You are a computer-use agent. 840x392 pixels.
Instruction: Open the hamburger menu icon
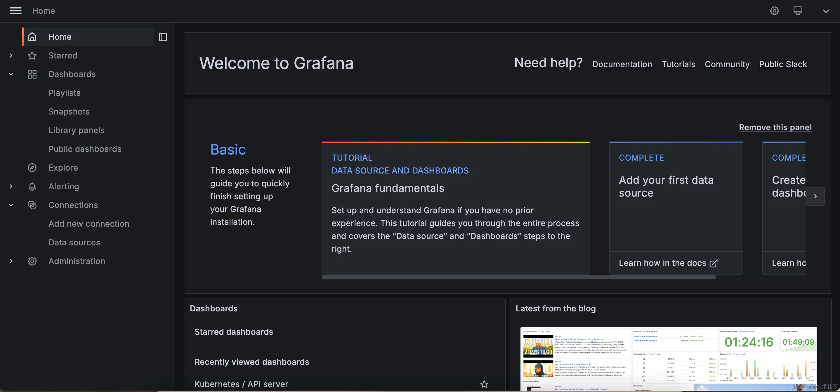click(16, 11)
